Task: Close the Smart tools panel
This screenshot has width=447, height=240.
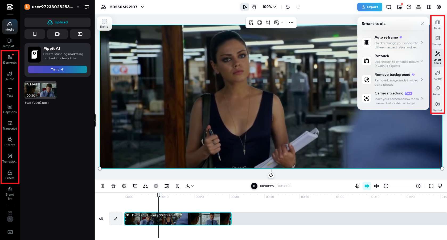Action: tap(422, 24)
